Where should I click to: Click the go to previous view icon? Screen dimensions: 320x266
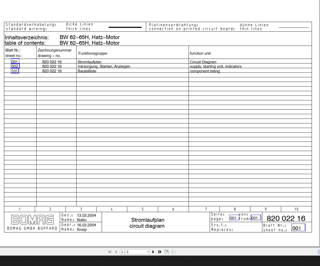(167, 252)
